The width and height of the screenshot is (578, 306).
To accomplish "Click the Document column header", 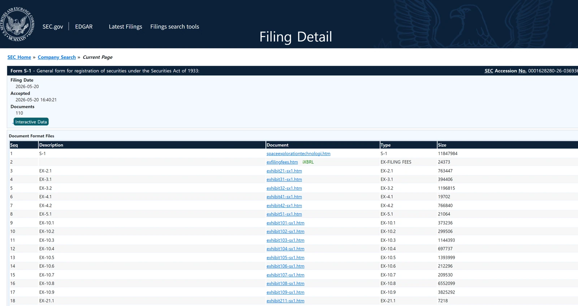I will 277,145.
